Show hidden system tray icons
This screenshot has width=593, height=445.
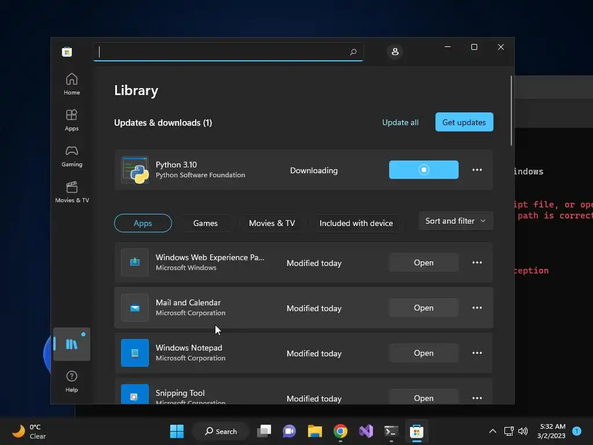(x=493, y=431)
